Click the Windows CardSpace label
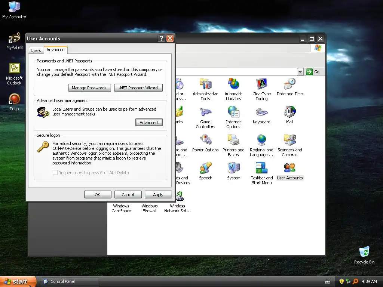Viewport: 383px width, 287px height. (121, 209)
